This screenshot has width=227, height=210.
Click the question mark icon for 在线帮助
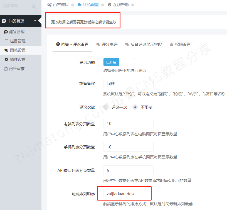click(x=110, y=5)
